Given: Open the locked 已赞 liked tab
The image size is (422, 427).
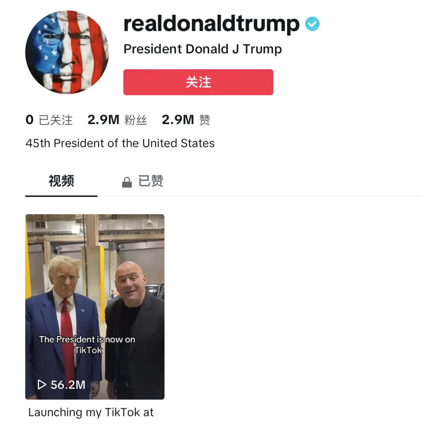Looking at the screenshot, I should click(x=143, y=181).
